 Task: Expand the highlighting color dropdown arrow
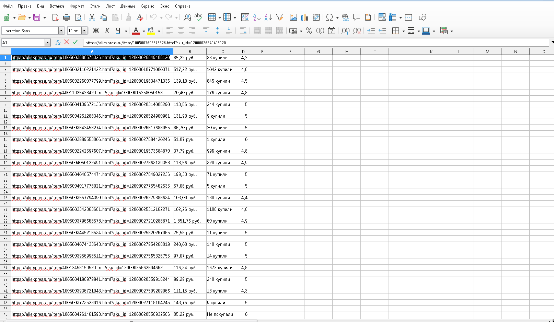[x=159, y=31]
